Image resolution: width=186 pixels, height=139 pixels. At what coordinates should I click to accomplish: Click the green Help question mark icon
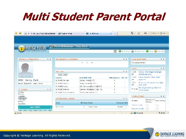(147, 51)
